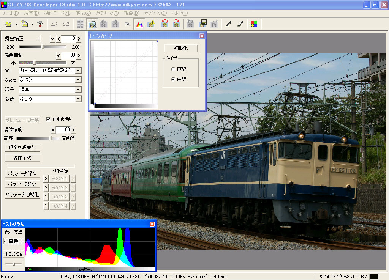Open the オプション(O) menu
This screenshot has height=280, width=389.
[x=155, y=13]
